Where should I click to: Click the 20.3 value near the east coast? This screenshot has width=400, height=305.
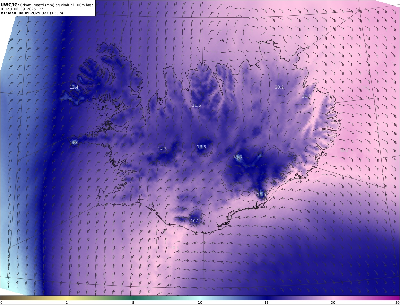point(307,97)
